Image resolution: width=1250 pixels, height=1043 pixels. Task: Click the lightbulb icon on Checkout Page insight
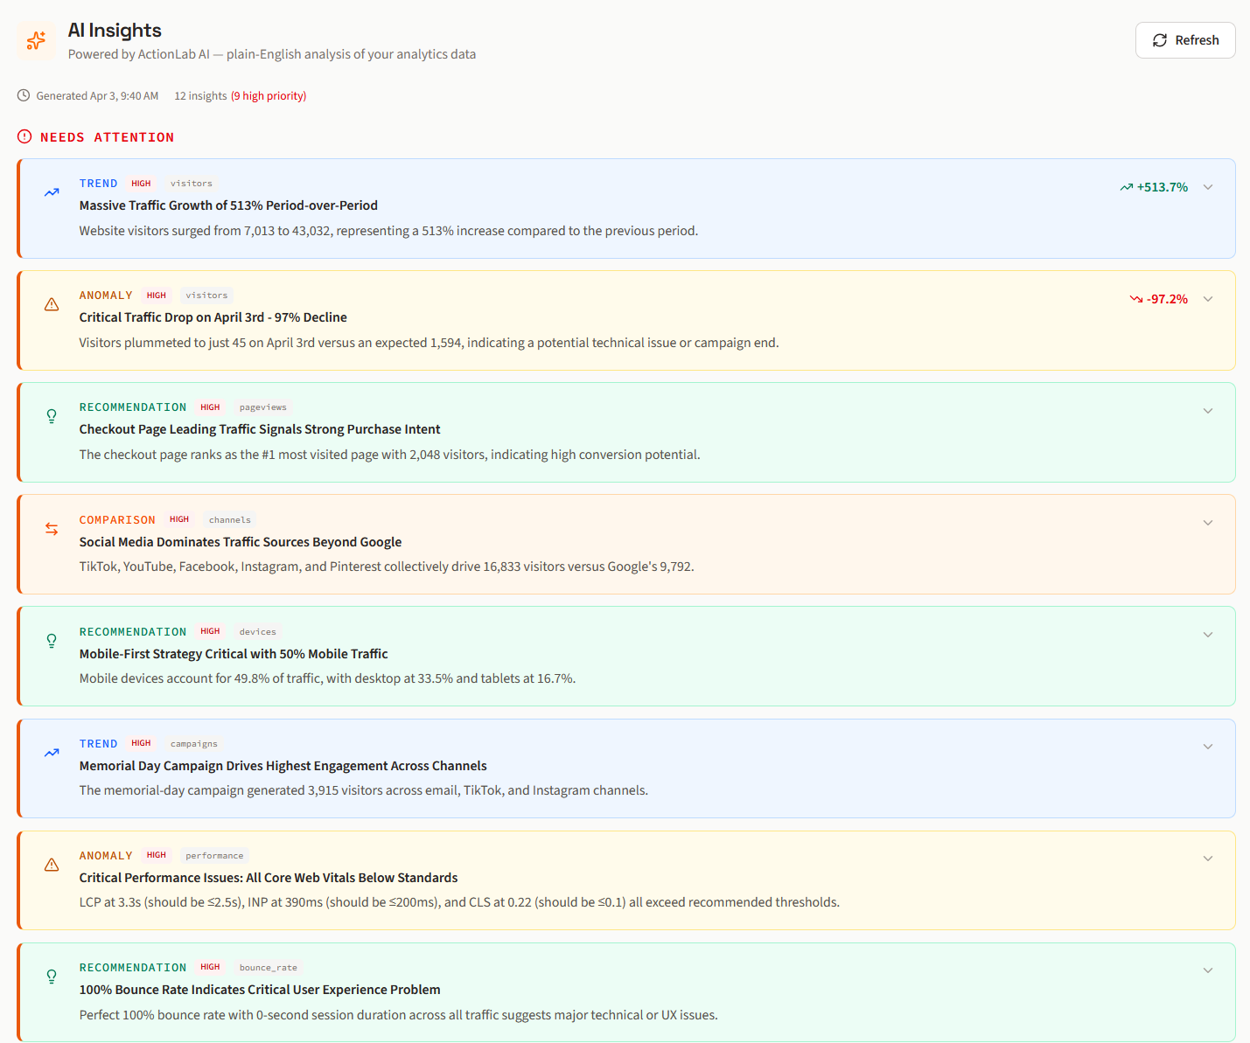51,416
